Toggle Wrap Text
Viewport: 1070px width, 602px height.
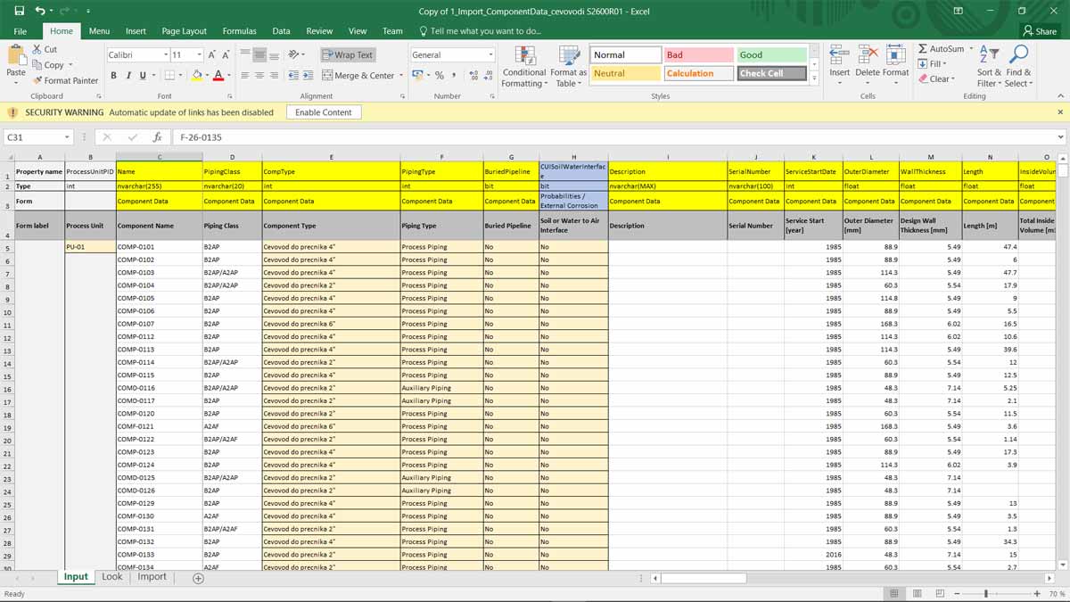[348, 55]
